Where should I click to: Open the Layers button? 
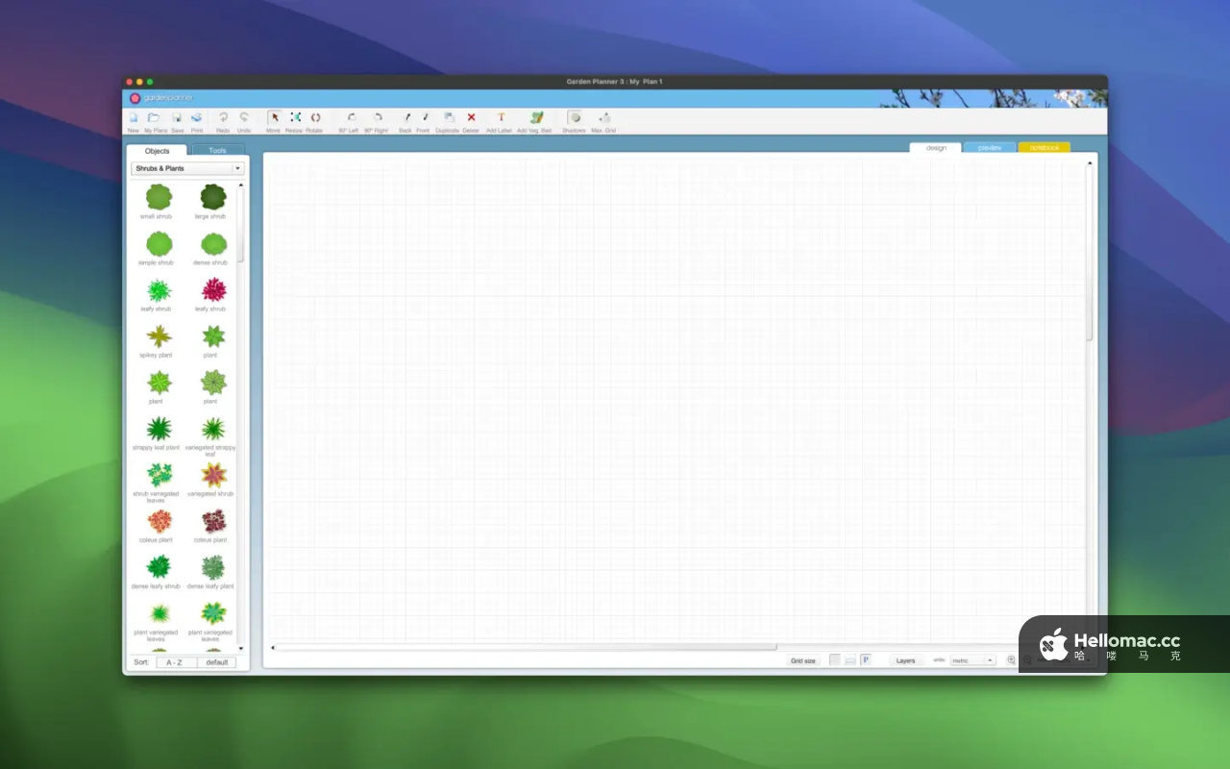click(x=905, y=660)
